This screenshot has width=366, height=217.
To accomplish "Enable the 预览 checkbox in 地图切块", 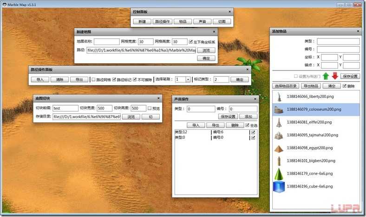I will pos(150,108).
